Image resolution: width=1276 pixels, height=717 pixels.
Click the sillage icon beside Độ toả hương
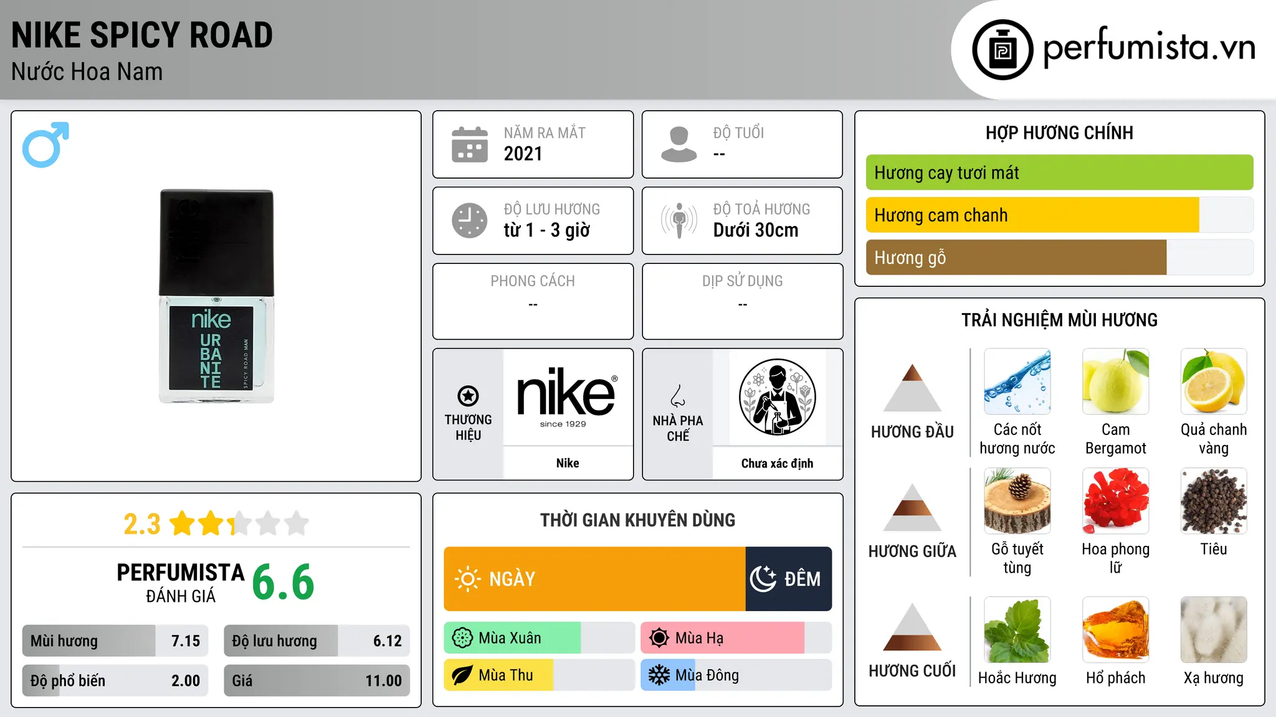click(679, 220)
